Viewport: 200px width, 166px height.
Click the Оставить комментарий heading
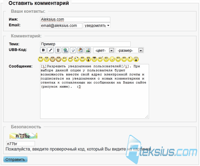39,3
